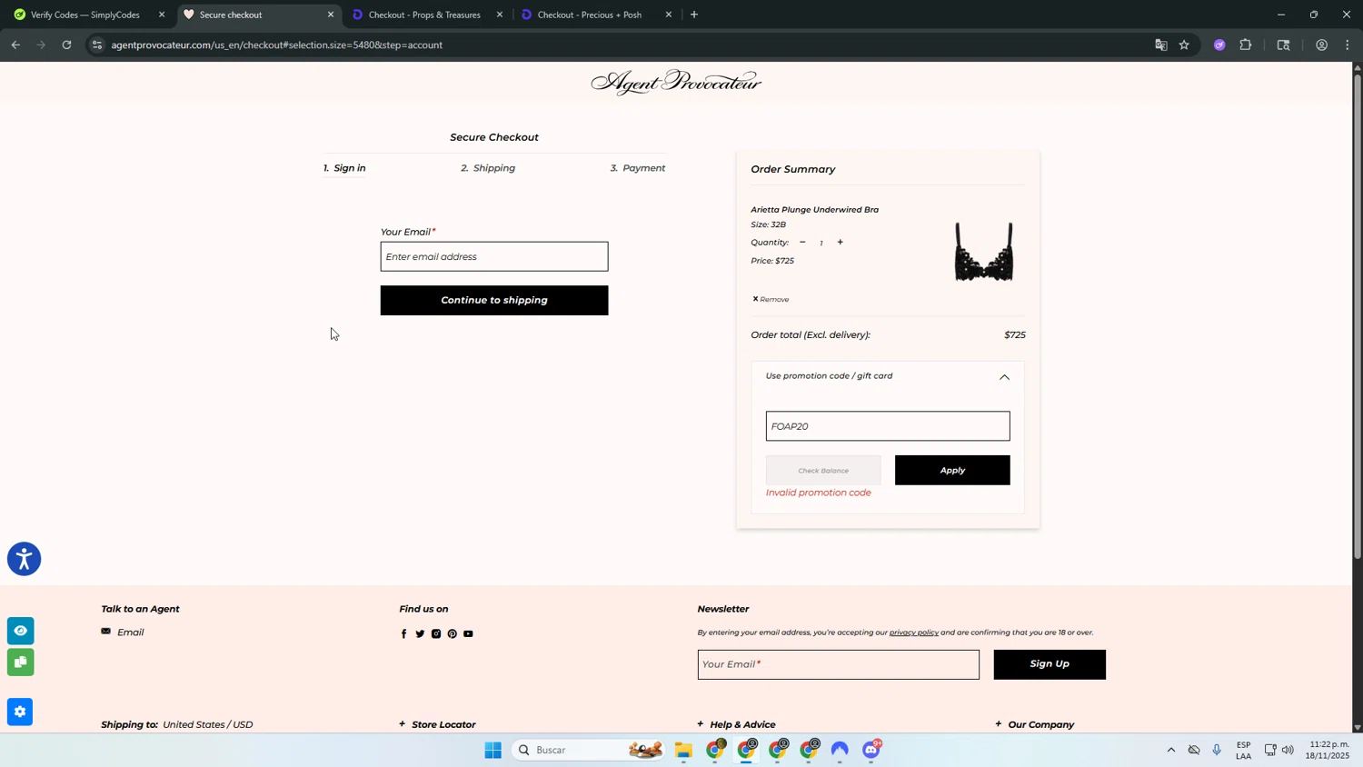The width and height of the screenshot is (1363, 767).
Task: Go to the Shipping checkout step
Action: click(x=488, y=168)
